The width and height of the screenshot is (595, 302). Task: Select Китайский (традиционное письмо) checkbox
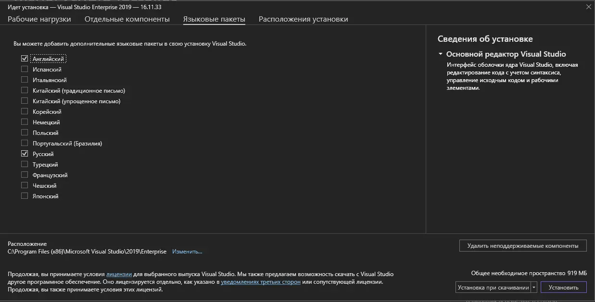coord(25,90)
